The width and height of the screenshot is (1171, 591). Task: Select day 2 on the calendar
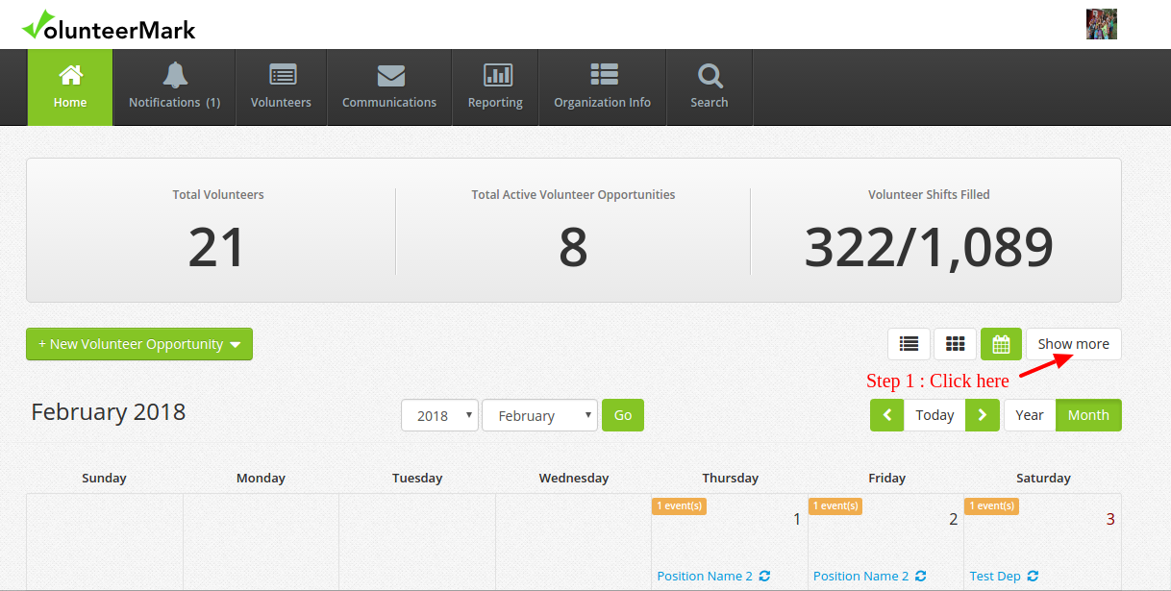953,520
